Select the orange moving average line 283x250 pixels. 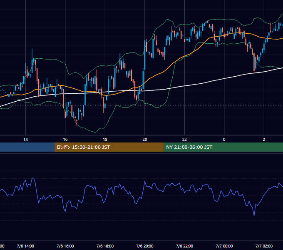coord(162,72)
